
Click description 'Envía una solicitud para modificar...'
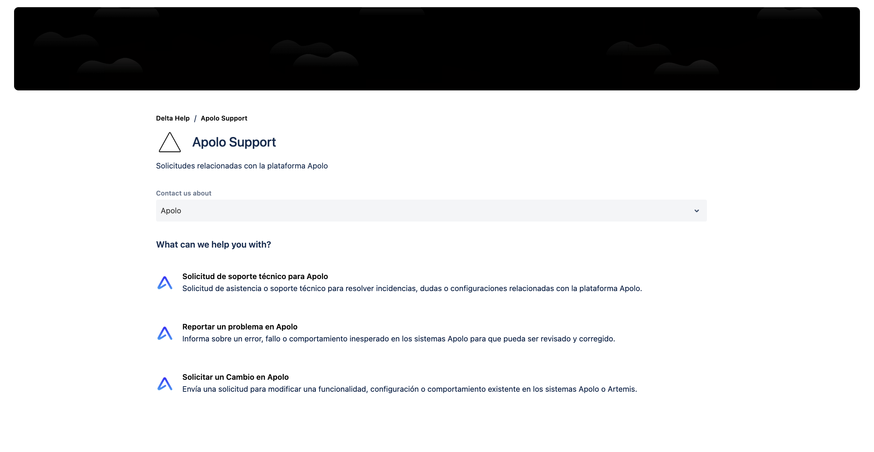click(410, 389)
